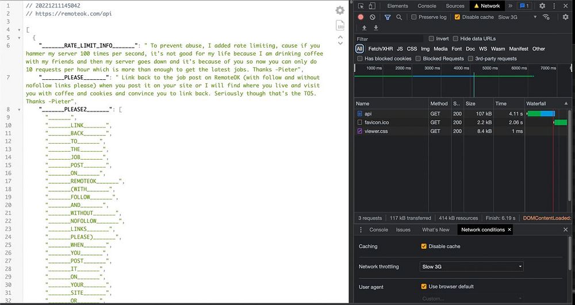Enable the Preserve log checkbox
575x305 pixels.
(x=414, y=17)
